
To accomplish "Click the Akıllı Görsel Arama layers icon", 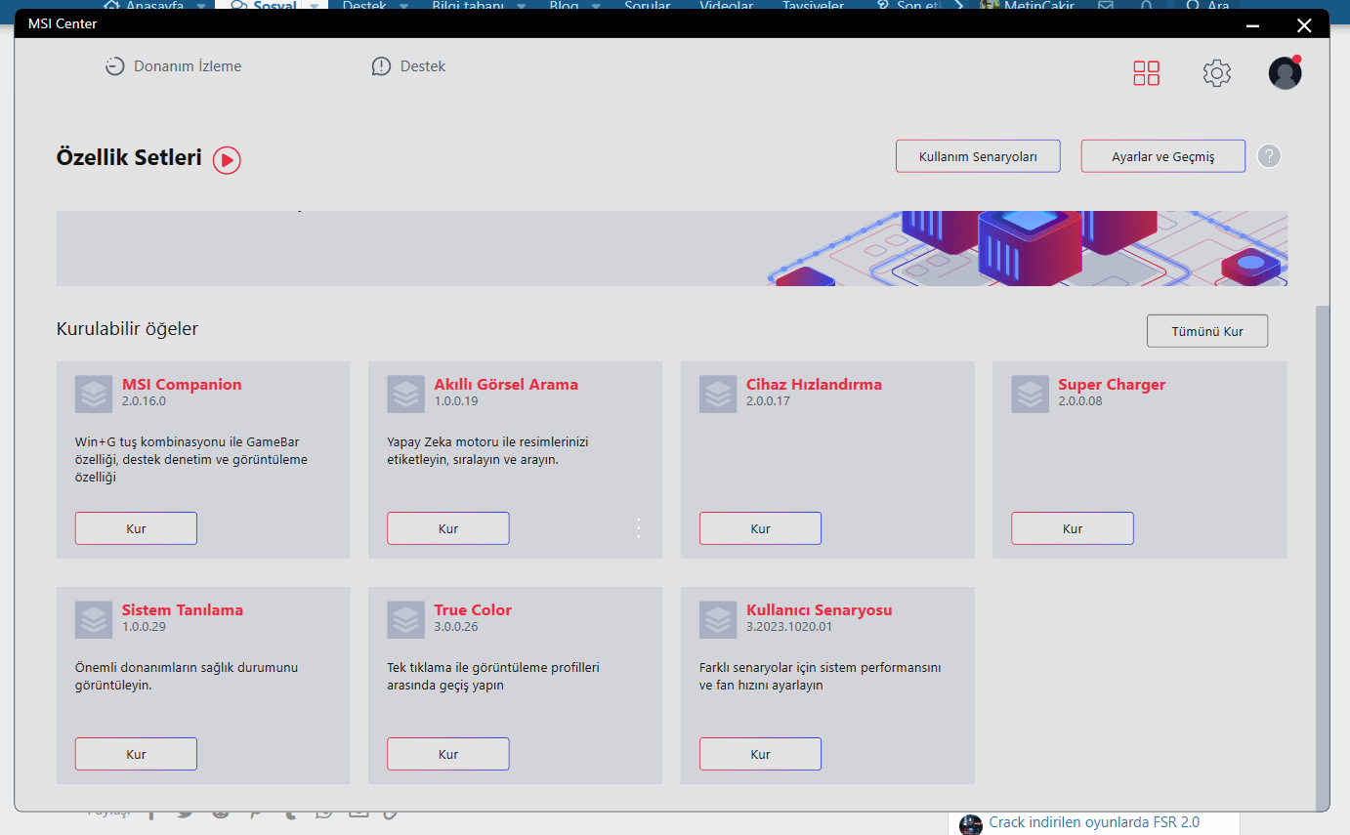I will point(405,394).
